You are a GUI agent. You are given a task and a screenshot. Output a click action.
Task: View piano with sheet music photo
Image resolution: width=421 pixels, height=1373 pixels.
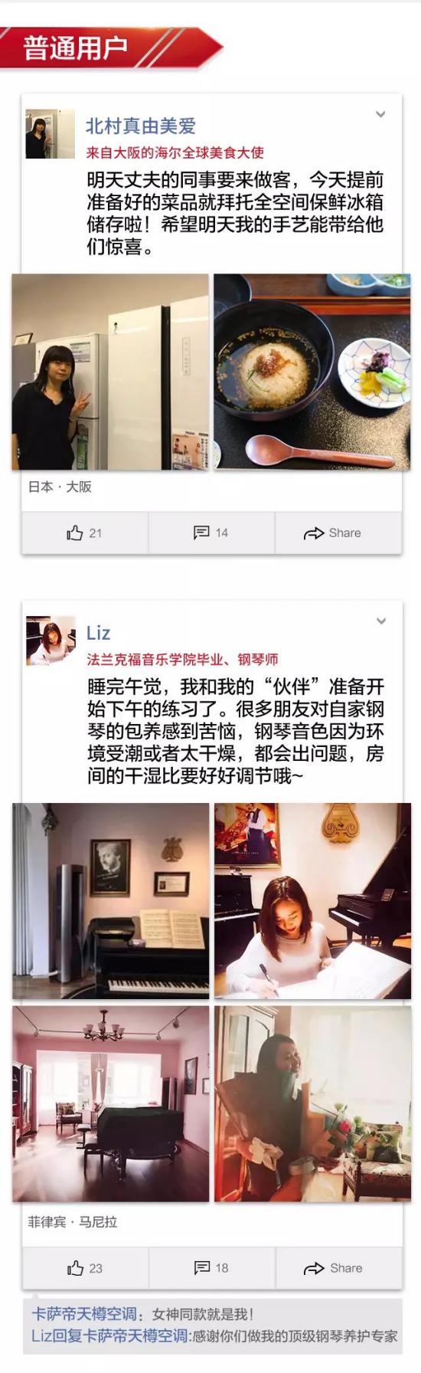pos(110,901)
